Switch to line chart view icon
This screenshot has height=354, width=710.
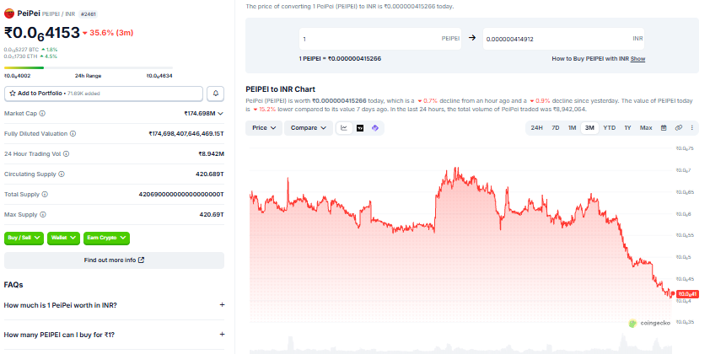344,128
